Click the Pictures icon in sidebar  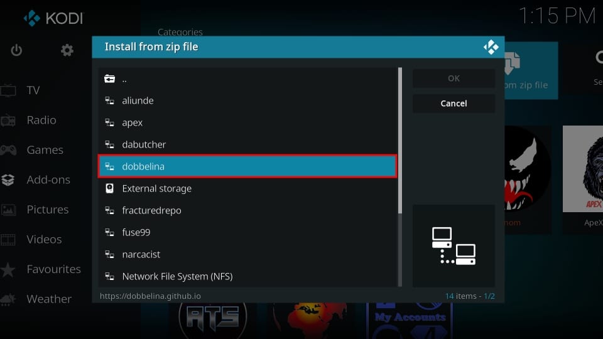(x=8, y=210)
